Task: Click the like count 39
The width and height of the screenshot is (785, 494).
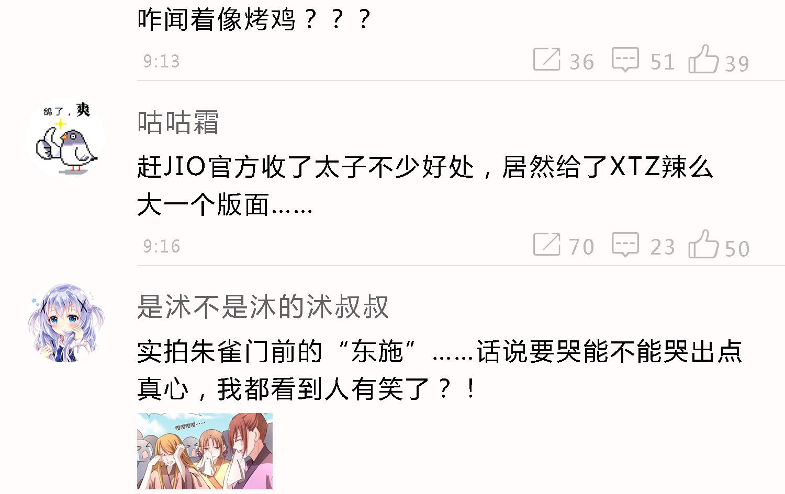Action: (x=737, y=64)
